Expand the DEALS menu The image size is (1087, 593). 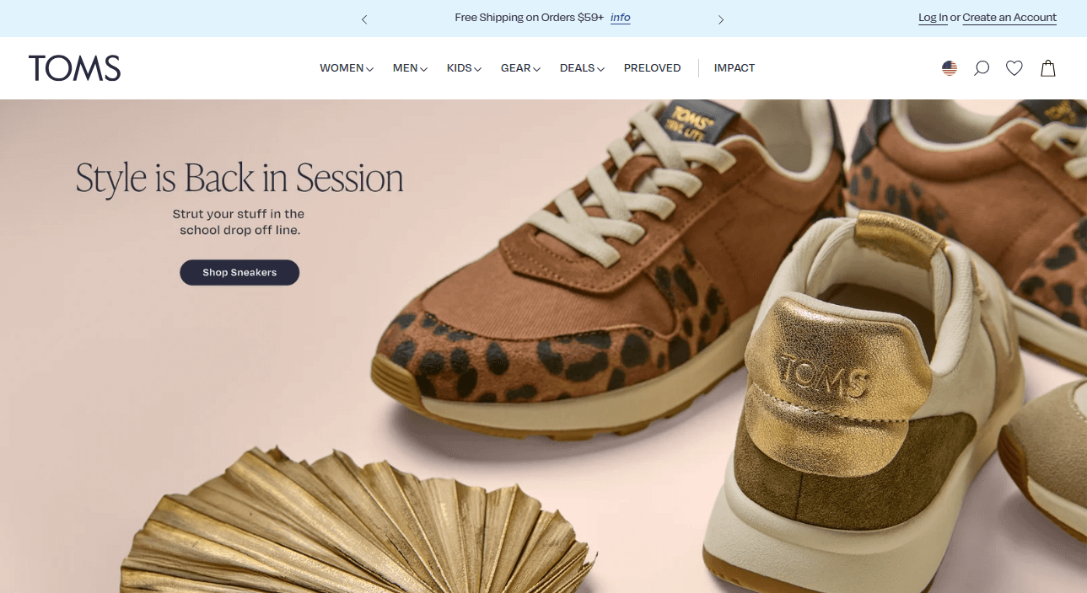coord(583,68)
